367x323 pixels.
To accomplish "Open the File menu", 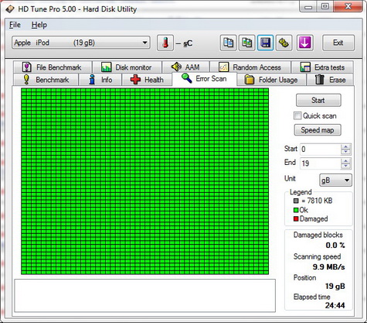I will (15, 25).
